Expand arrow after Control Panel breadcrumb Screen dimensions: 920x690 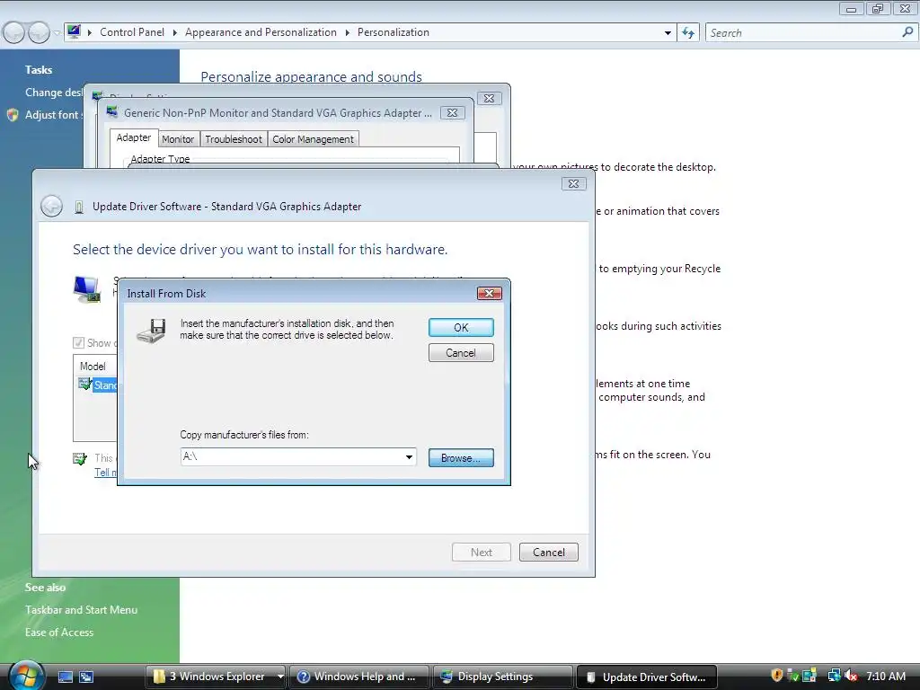click(x=175, y=33)
